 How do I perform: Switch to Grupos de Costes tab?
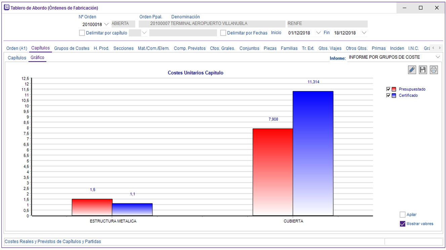click(72, 48)
